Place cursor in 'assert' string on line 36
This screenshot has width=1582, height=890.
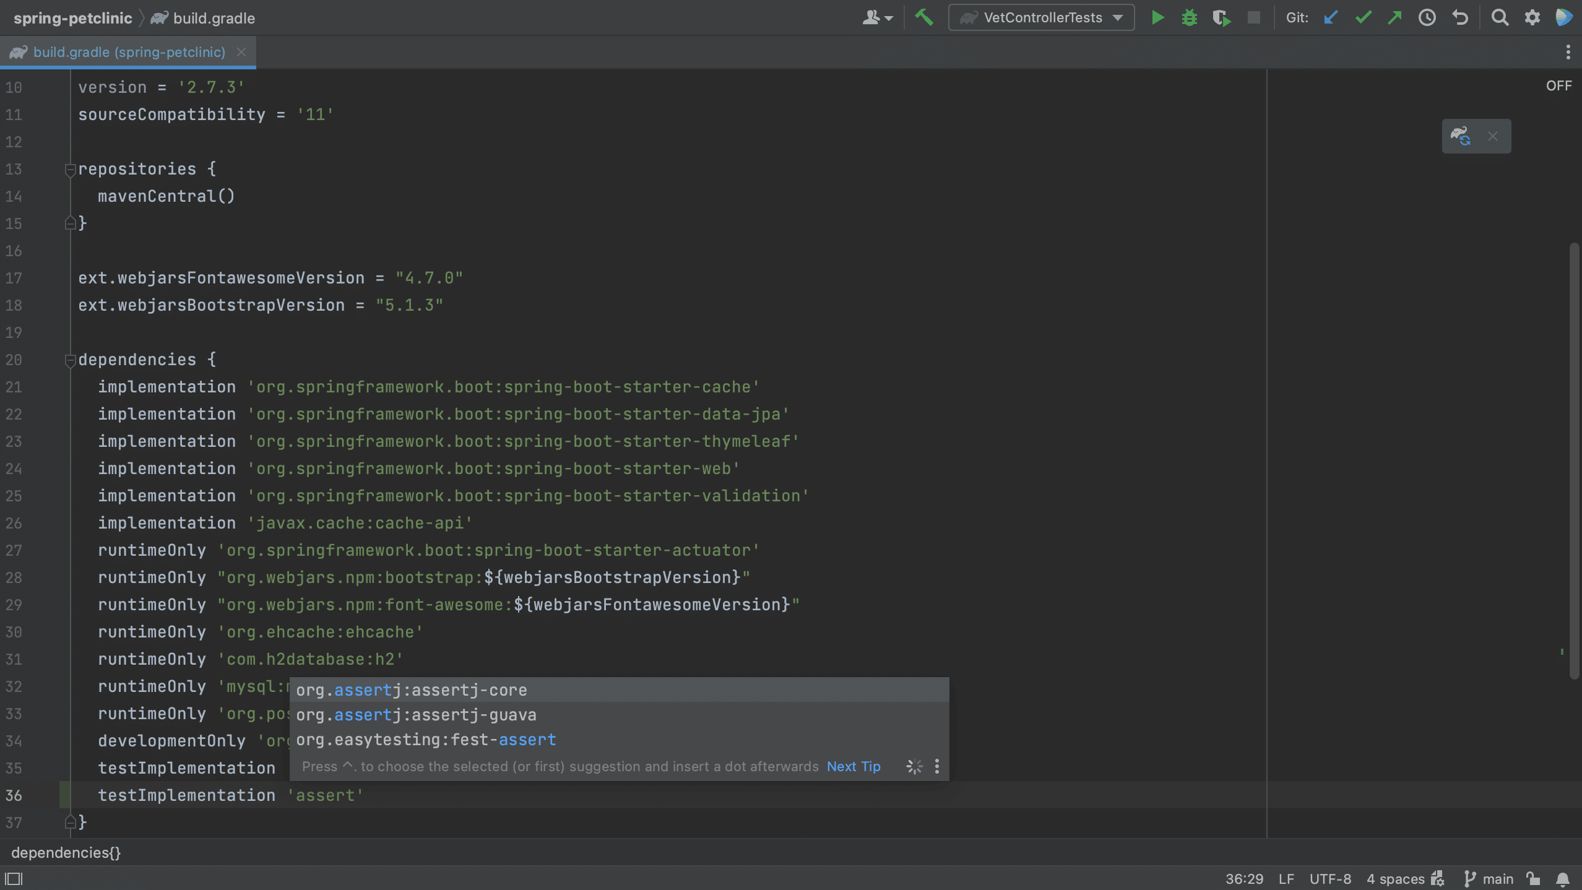click(x=325, y=795)
